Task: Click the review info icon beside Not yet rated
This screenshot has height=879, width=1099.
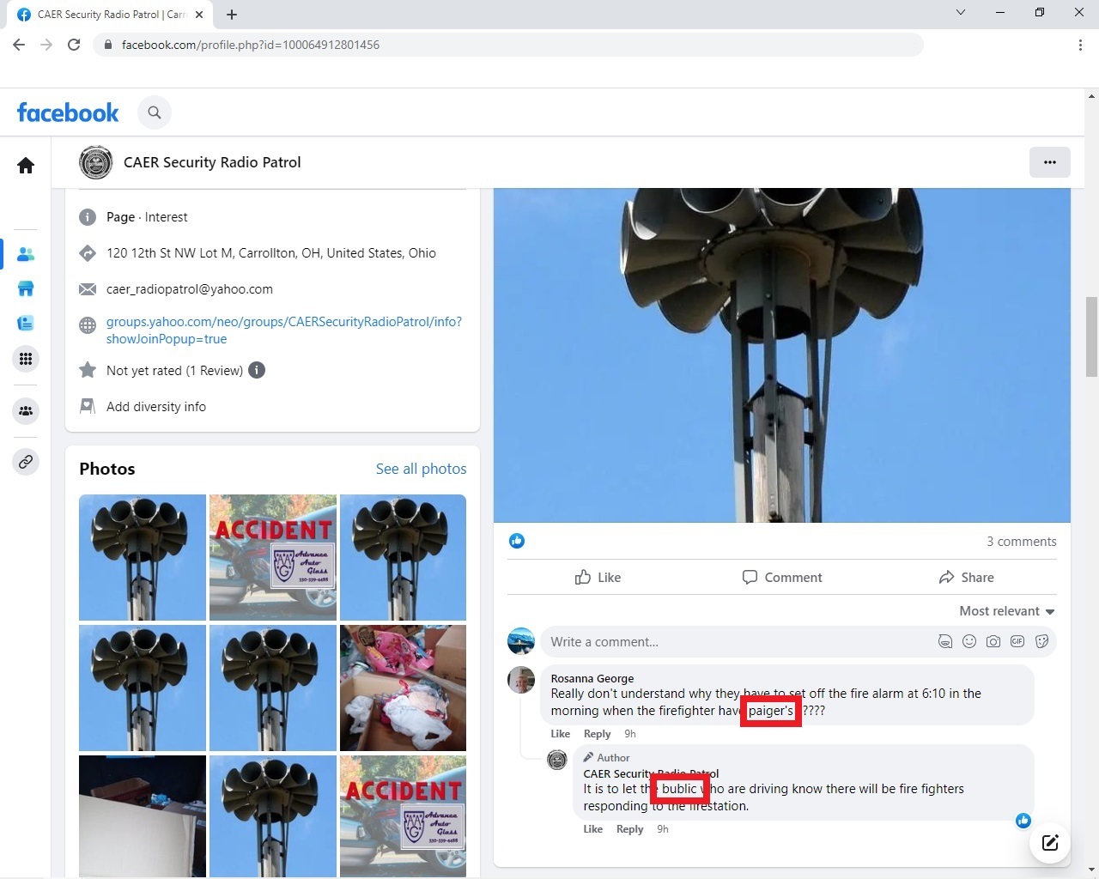Action: [257, 370]
